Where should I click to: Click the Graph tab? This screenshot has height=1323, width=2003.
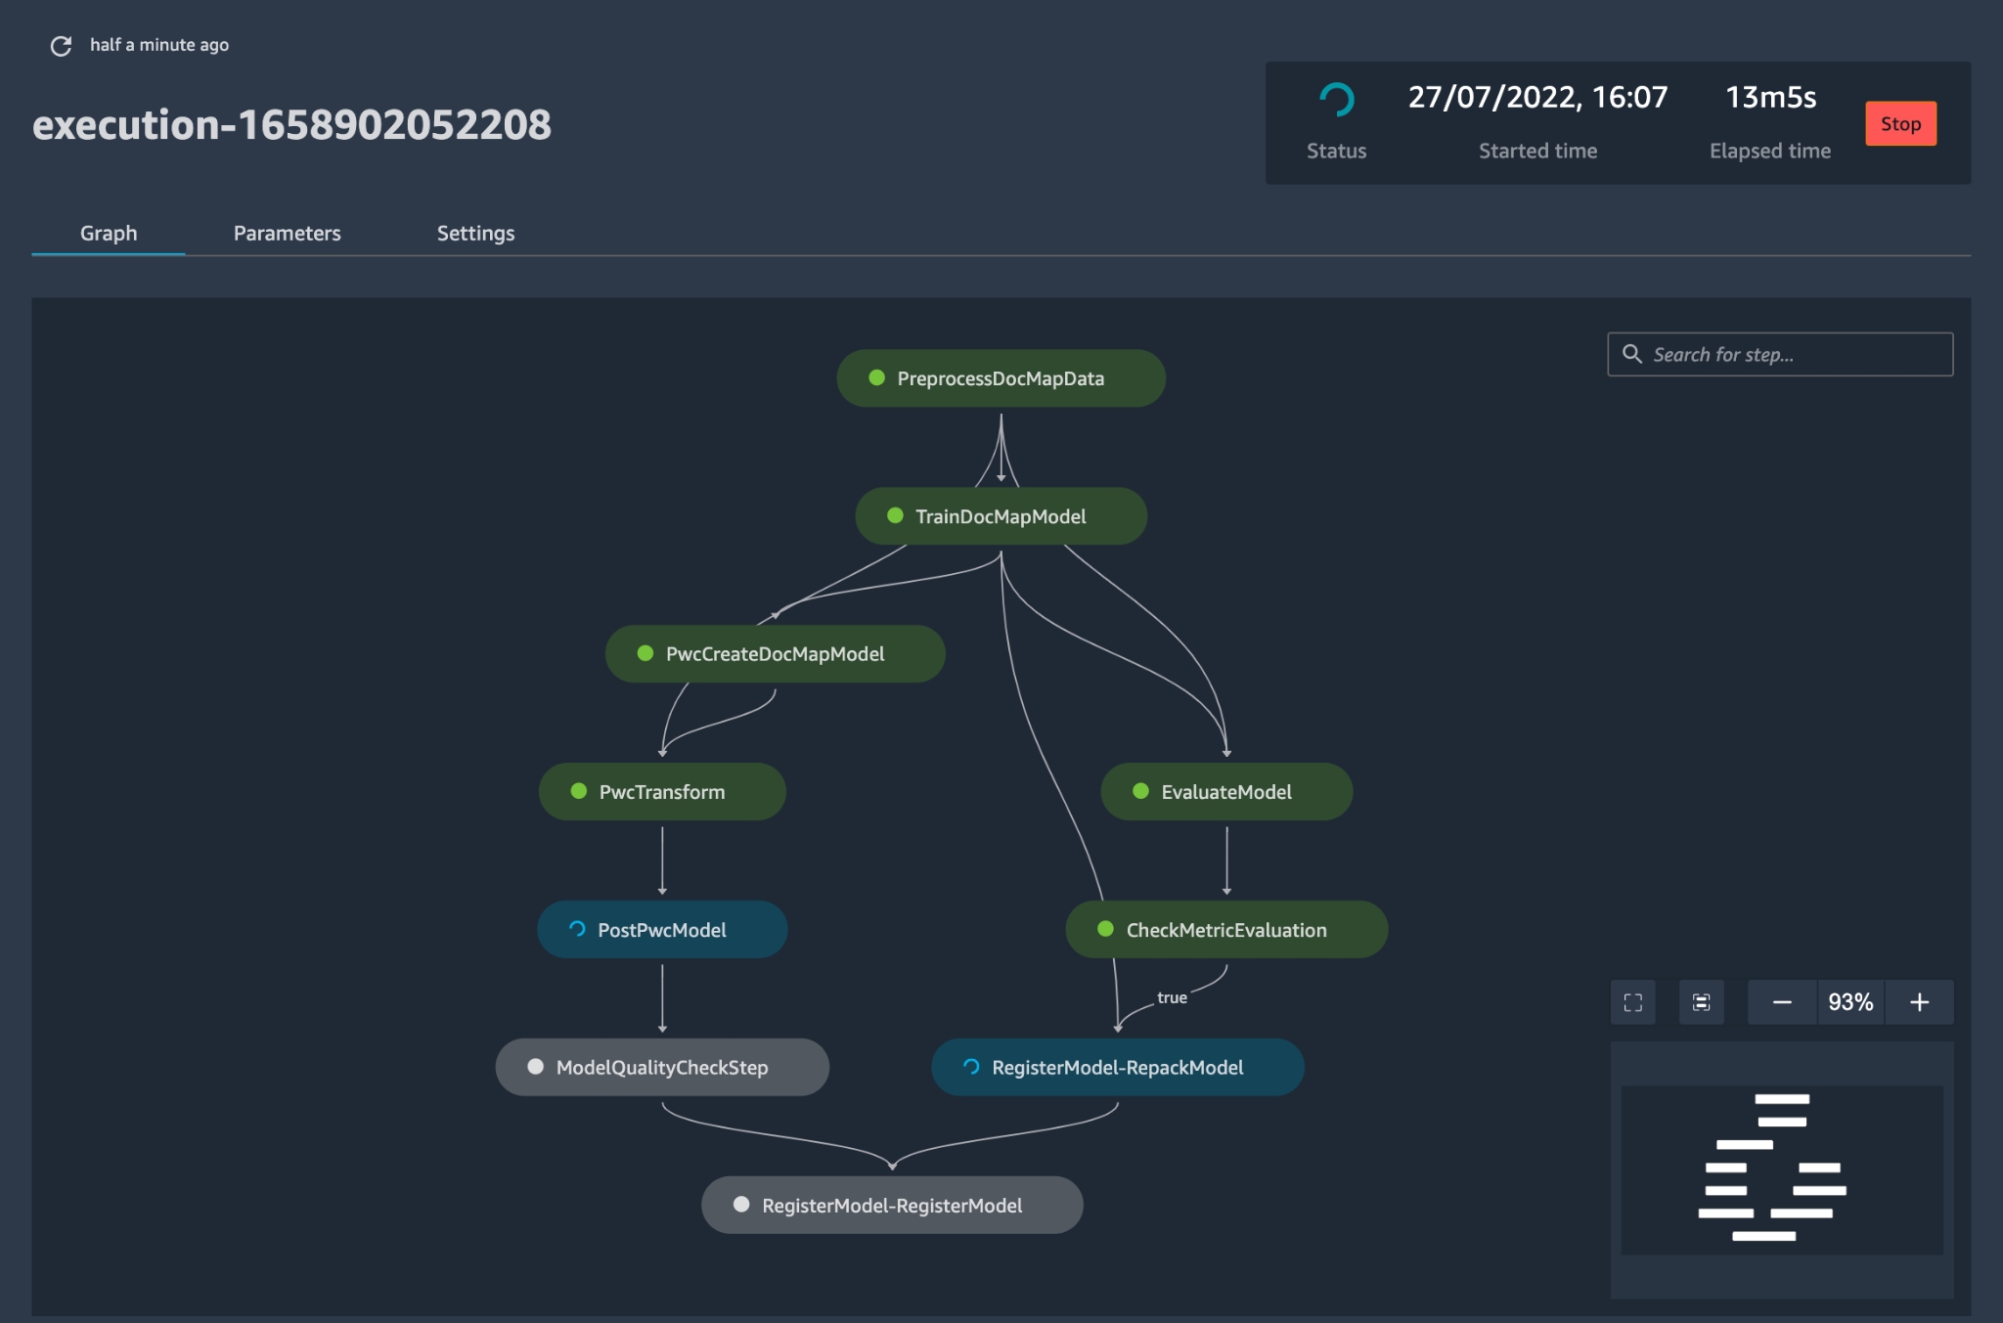(108, 232)
